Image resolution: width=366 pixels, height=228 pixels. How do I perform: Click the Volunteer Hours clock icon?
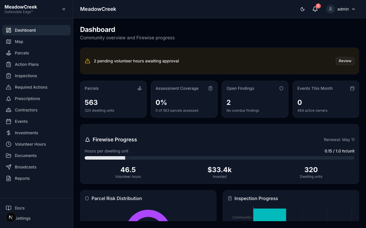coord(9,144)
